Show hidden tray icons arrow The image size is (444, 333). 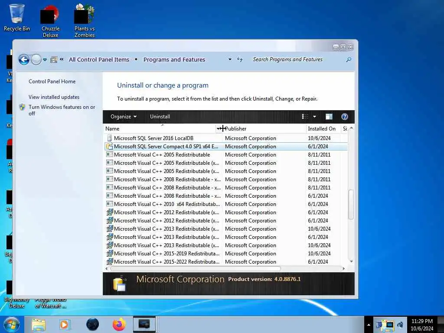point(369,325)
